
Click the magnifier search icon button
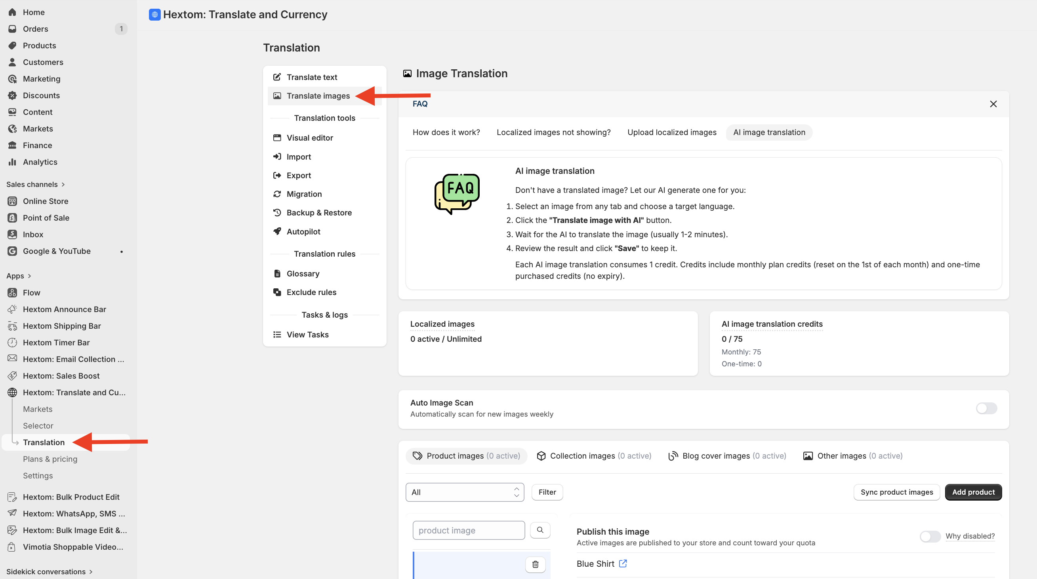[x=540, y=530]
